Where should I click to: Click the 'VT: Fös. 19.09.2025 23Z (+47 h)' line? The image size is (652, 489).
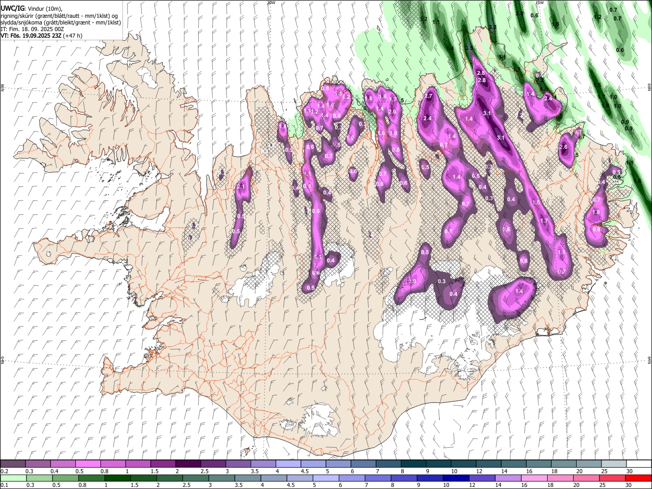click(x=42, y=36)
